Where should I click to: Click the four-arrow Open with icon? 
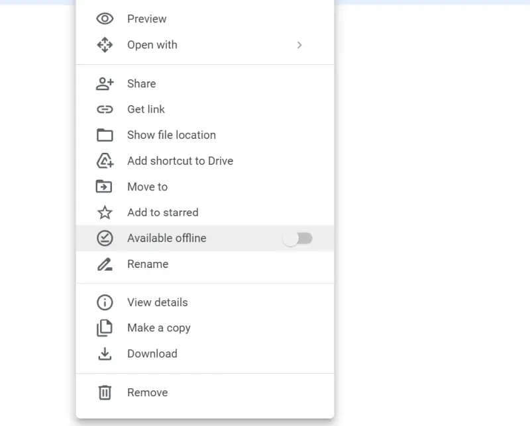coord(105,45)
